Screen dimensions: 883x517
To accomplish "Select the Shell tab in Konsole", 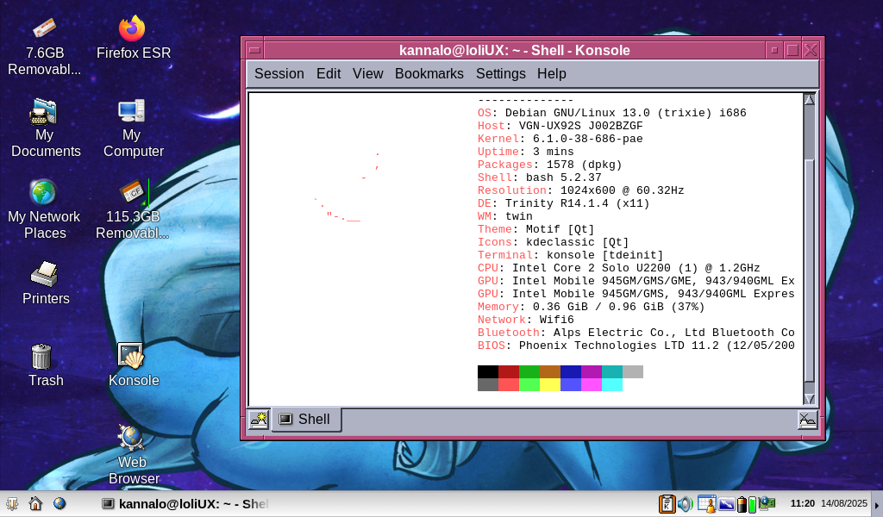I will pyautogui.click(x=306, y=420).
